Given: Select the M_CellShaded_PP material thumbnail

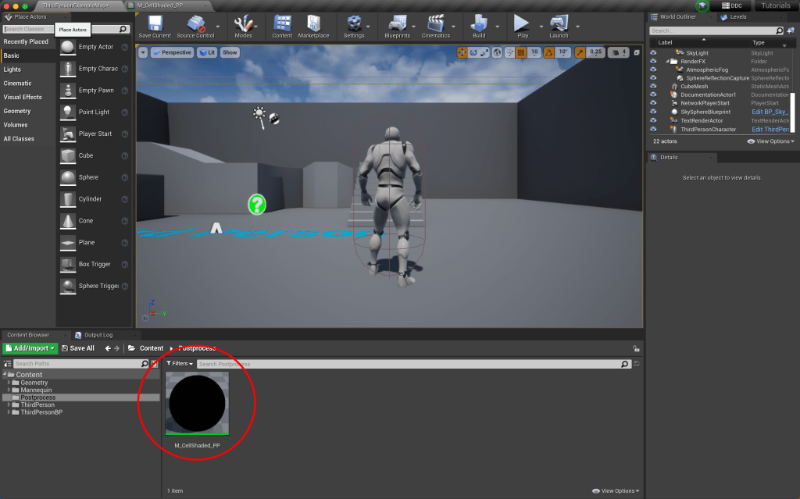Looking at the screenshot, I should 196,404.
